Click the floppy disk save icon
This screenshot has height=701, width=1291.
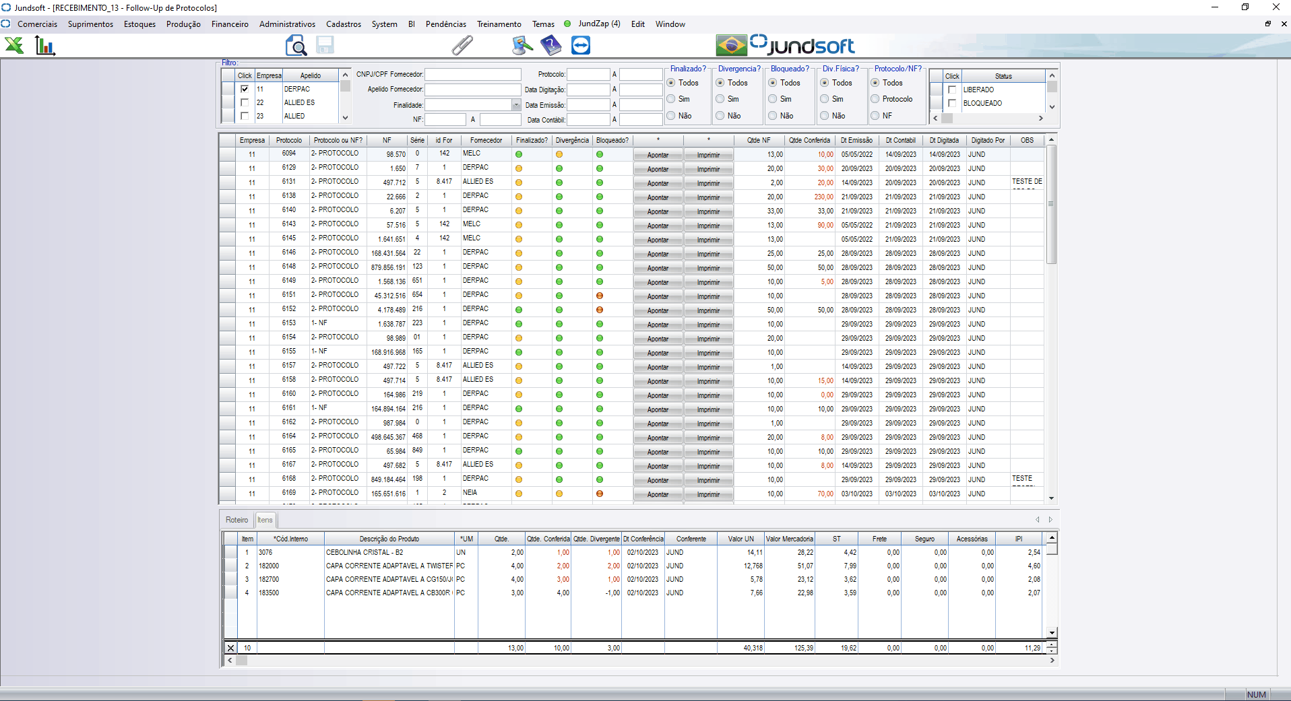(325, 45)
